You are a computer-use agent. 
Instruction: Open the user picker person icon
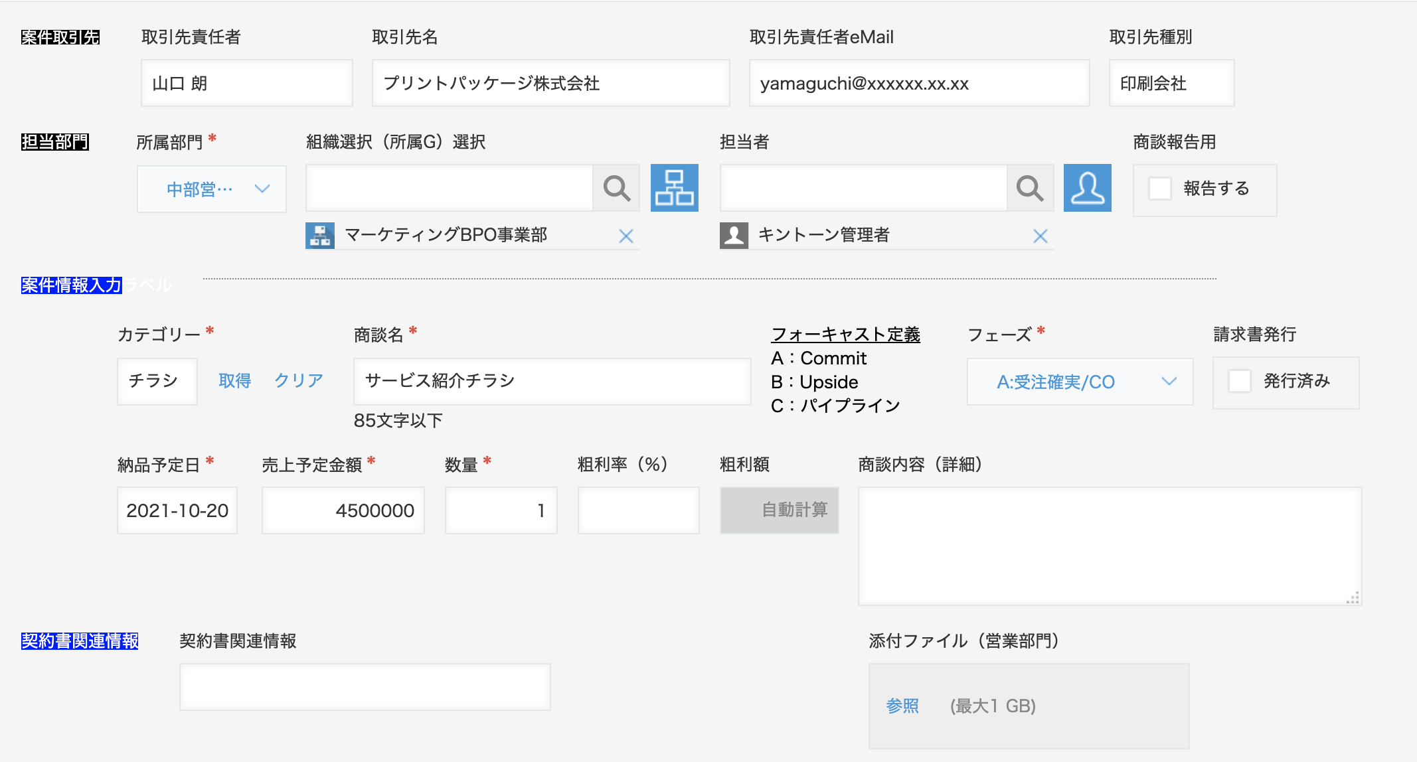click(1087, 189)
